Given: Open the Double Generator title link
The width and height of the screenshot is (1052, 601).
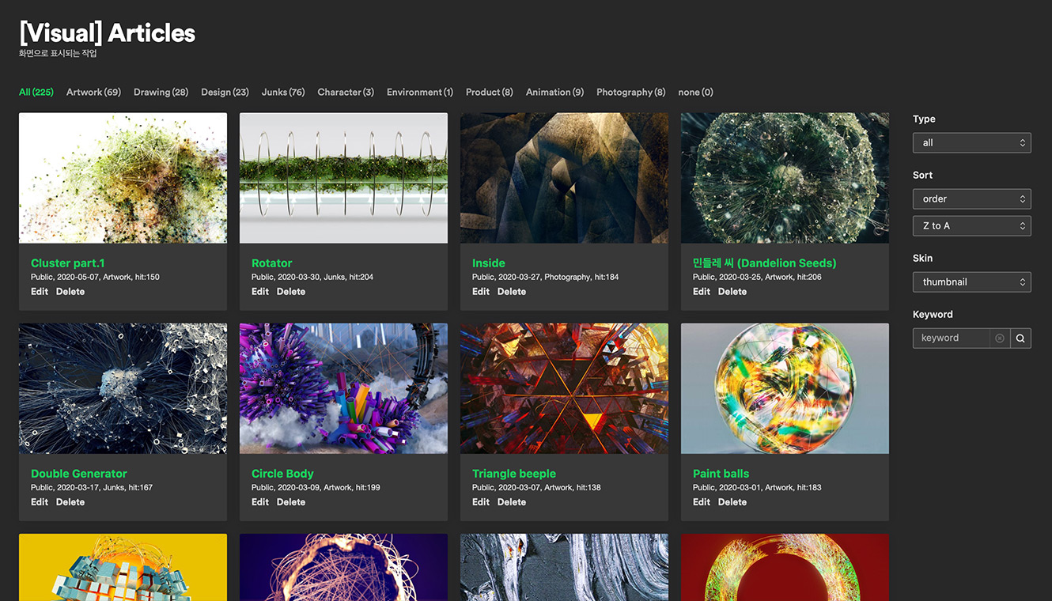Looking at the screenshot, I should tap(78, 473).
